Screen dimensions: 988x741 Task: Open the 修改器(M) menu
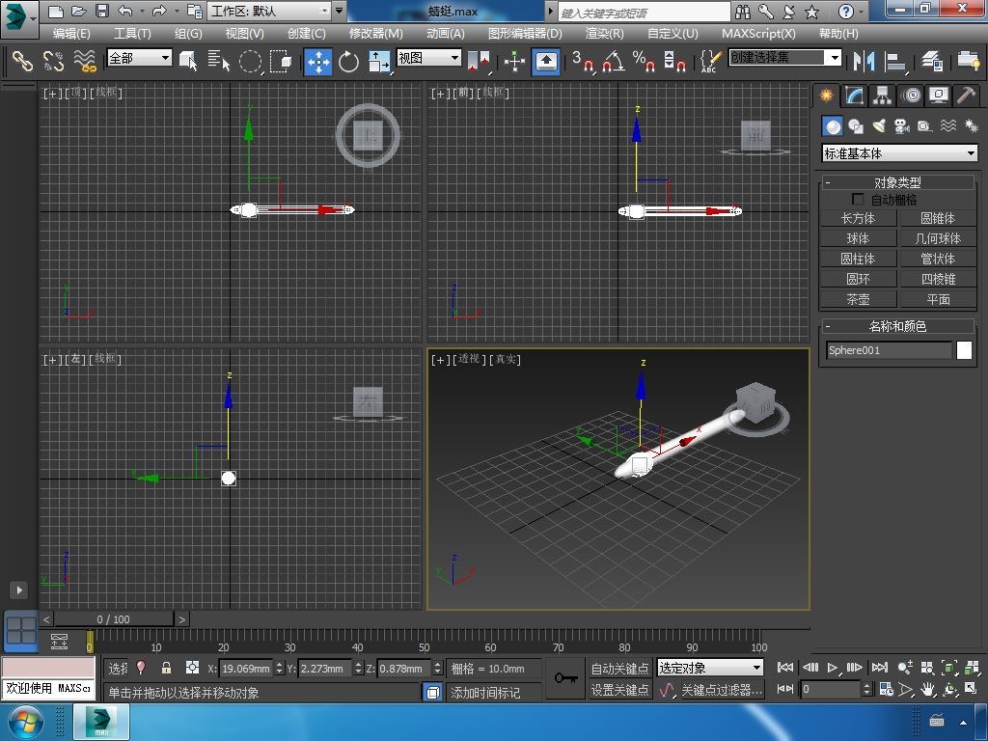tap(375, 33)
